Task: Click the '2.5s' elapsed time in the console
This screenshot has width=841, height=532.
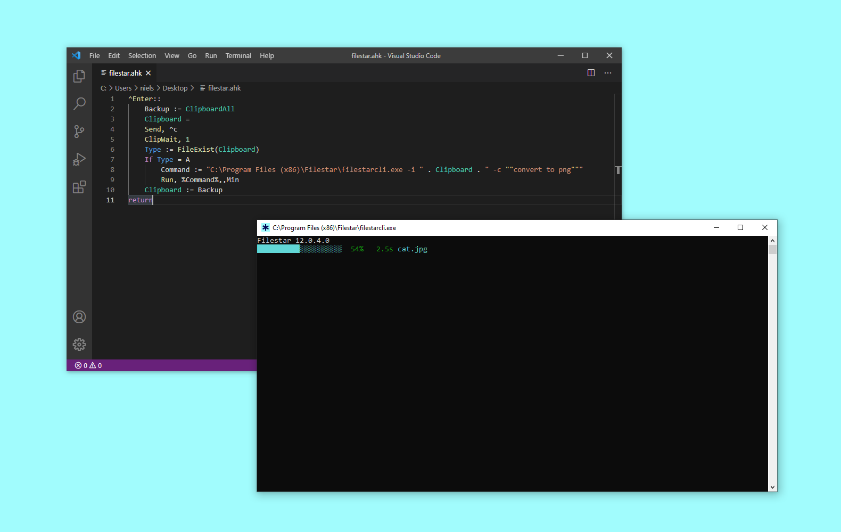Action: click(385, 249)
